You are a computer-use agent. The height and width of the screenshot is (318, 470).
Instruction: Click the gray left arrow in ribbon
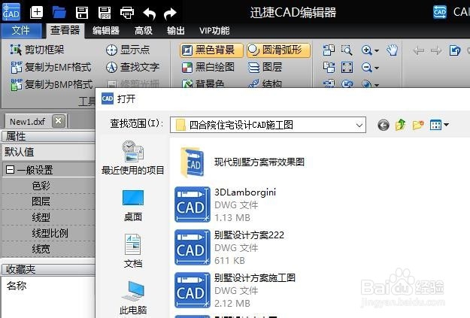coord(418,50)
